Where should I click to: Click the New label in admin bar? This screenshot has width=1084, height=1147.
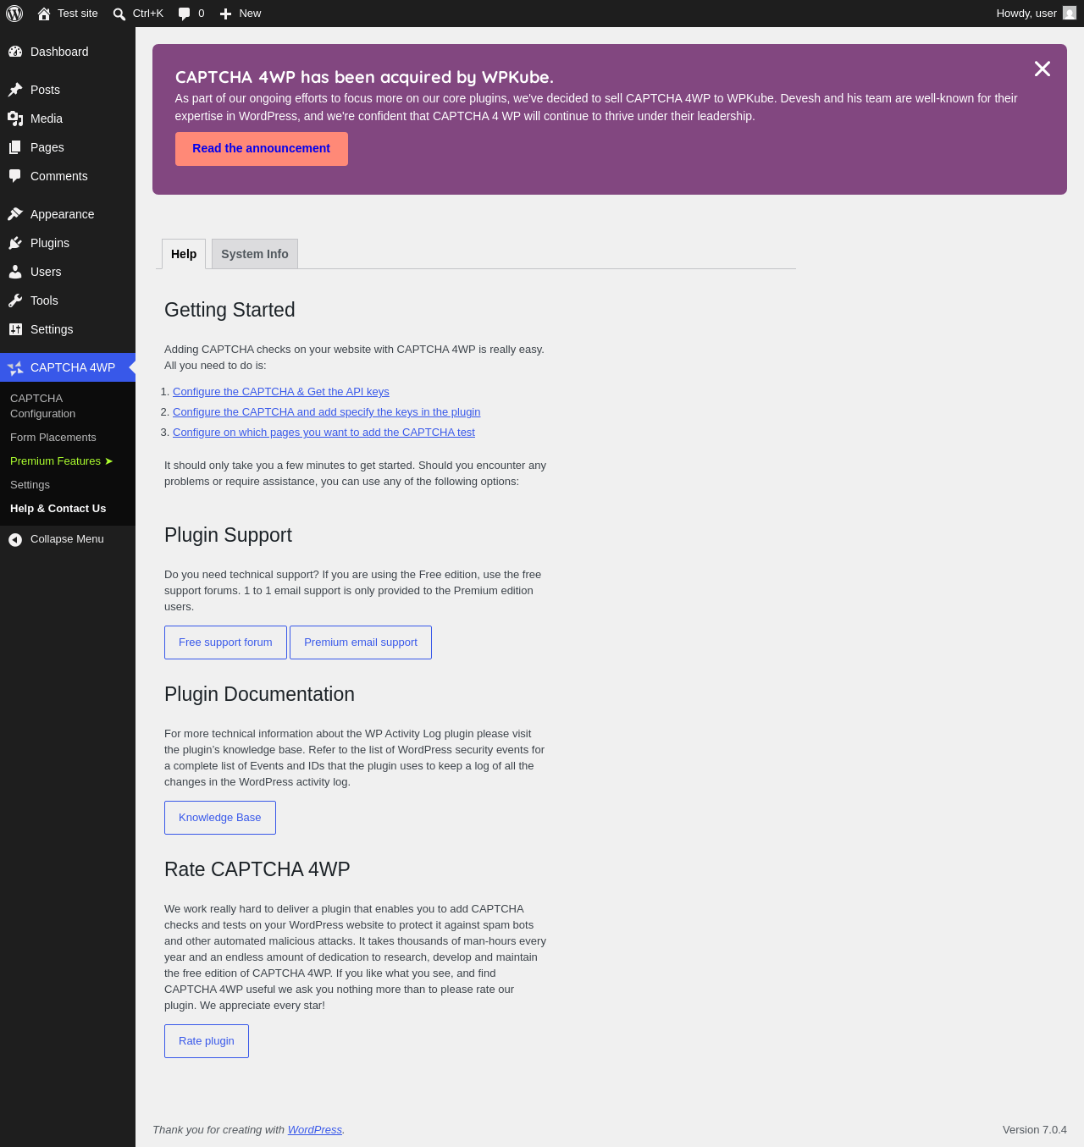click(250, 14)
